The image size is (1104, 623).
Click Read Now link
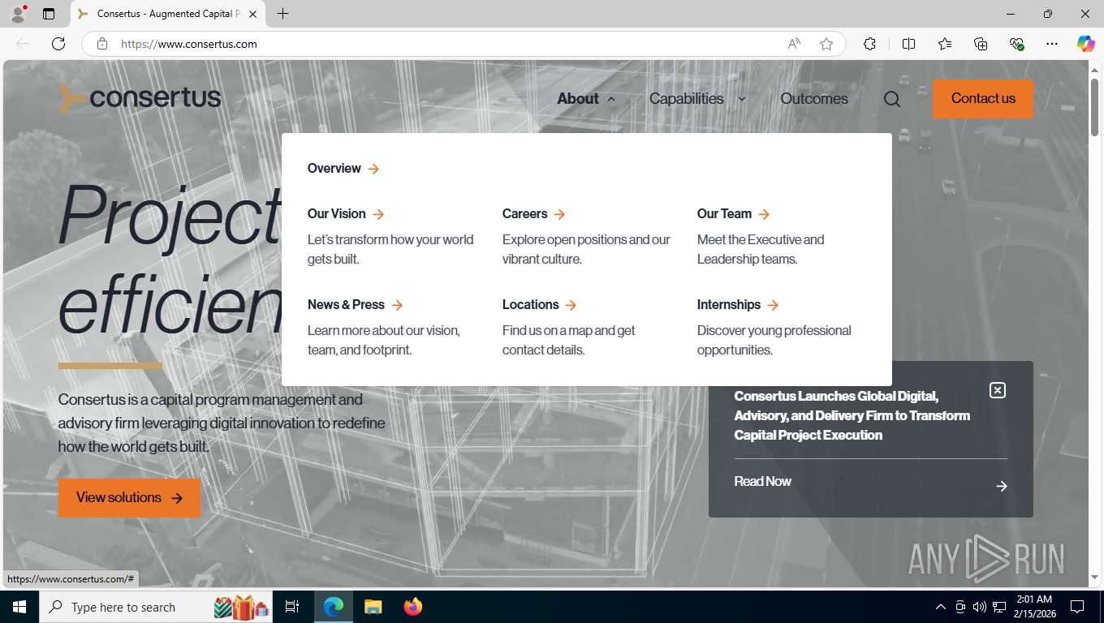click(763, 482)
